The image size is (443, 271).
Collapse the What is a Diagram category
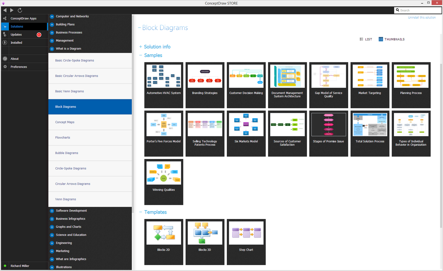(x=52, y=49)
